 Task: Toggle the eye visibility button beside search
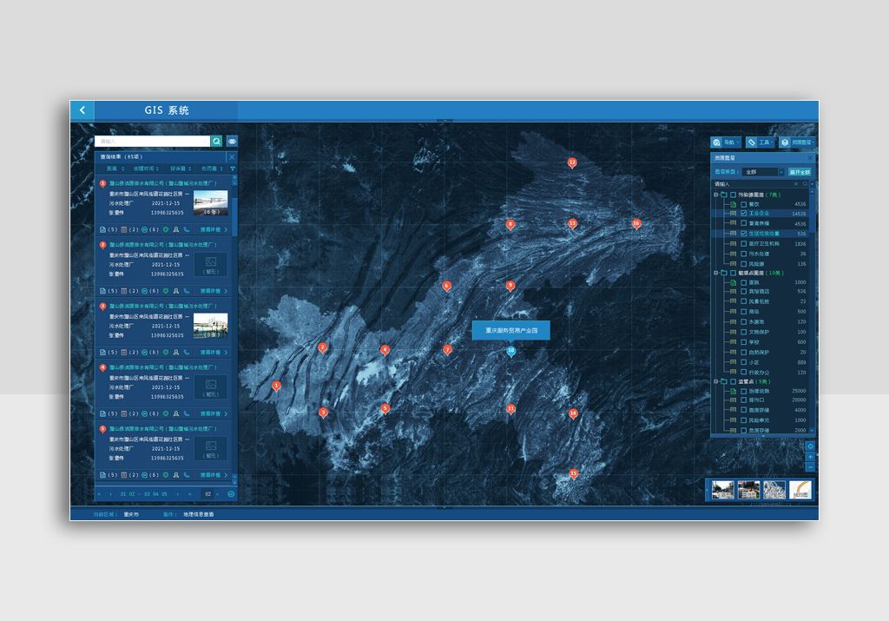[x=232, y=141]
